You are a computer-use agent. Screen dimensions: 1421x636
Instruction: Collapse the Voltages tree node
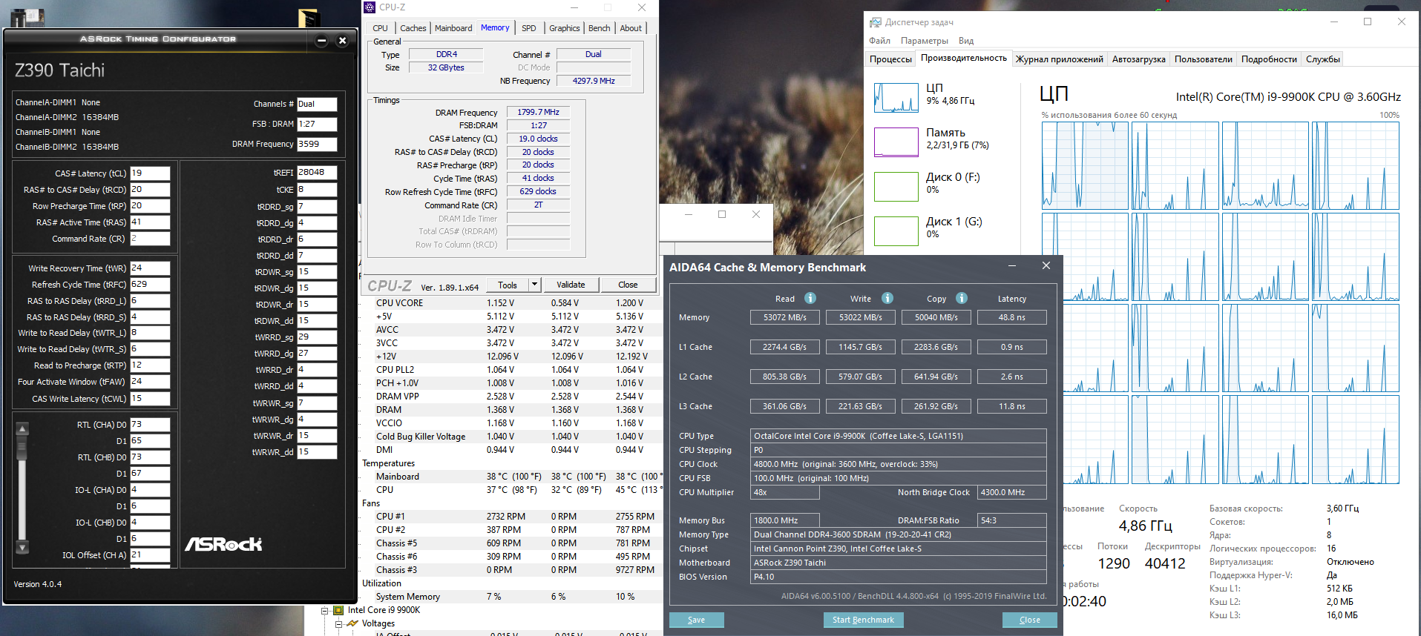pos(338,624)
